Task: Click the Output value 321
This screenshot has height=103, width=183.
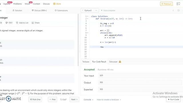Action: (x=101, y=82)
